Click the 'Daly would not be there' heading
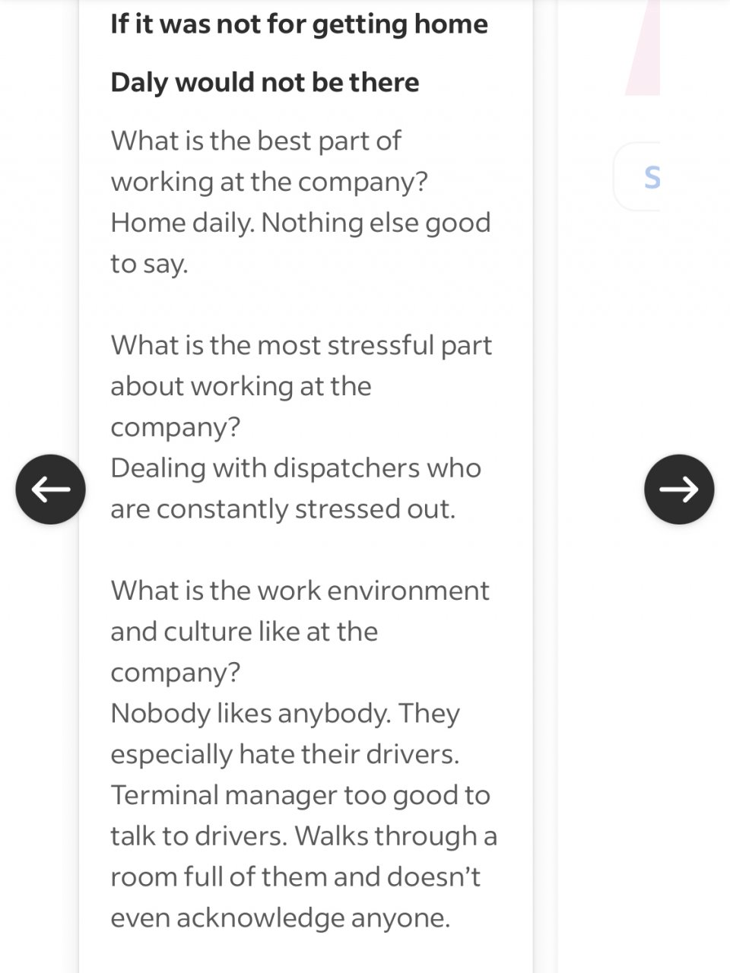The height and width of the screenshot is (973, 730). click(265, 82)
